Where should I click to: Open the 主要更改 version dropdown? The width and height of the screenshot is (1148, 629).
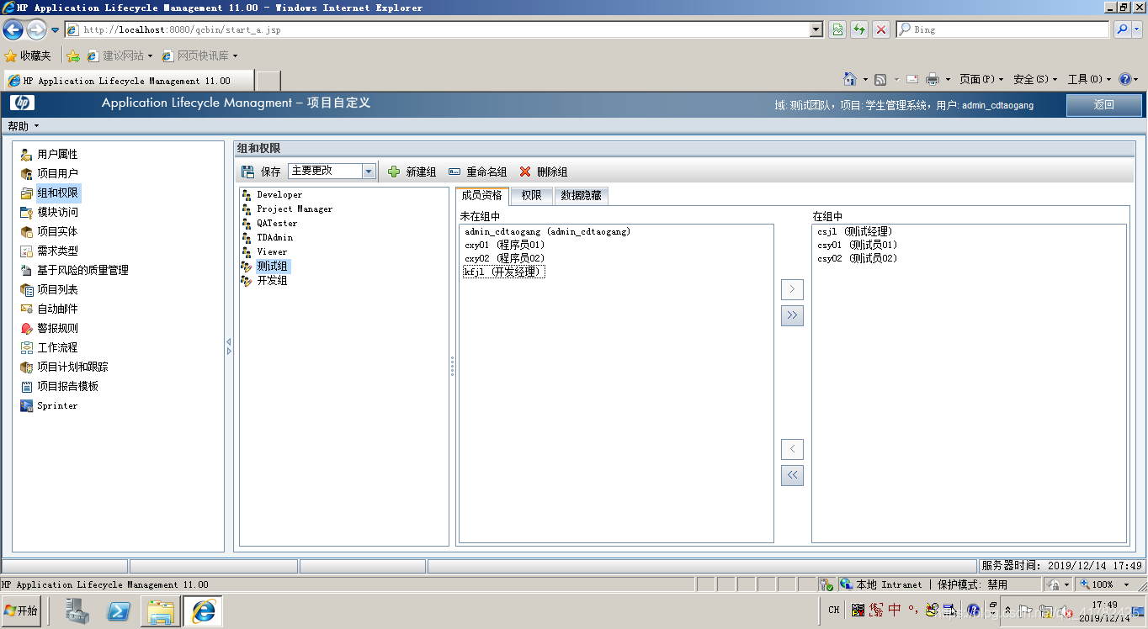pyautogui.click(x=368, y=171)
